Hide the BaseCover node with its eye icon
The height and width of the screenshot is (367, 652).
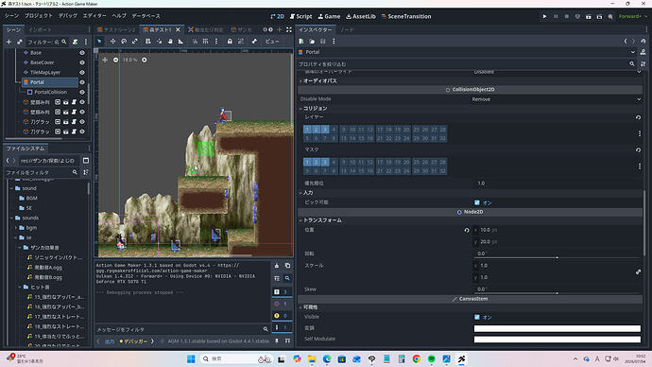point(82,62)
